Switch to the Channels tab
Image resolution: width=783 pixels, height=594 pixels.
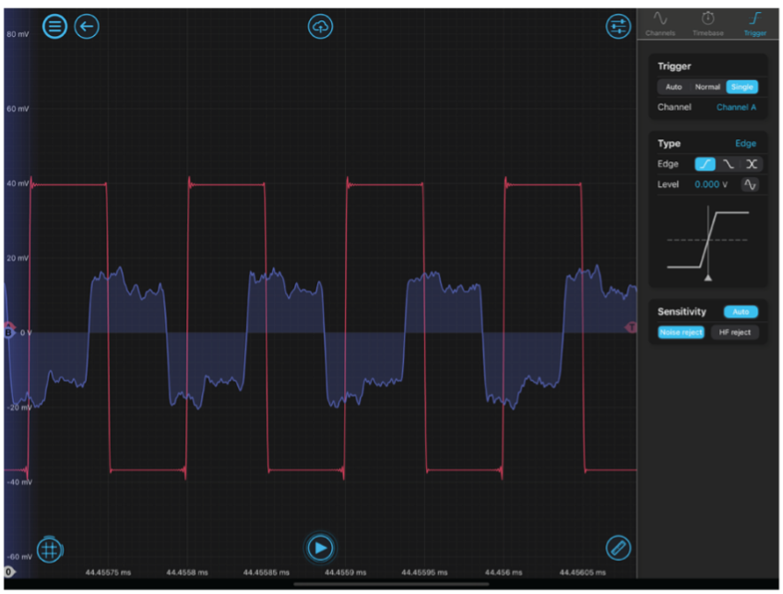(x=660, y=23)
